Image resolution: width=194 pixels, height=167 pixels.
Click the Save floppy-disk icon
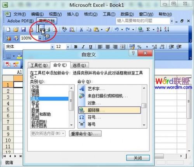point(24,29)
